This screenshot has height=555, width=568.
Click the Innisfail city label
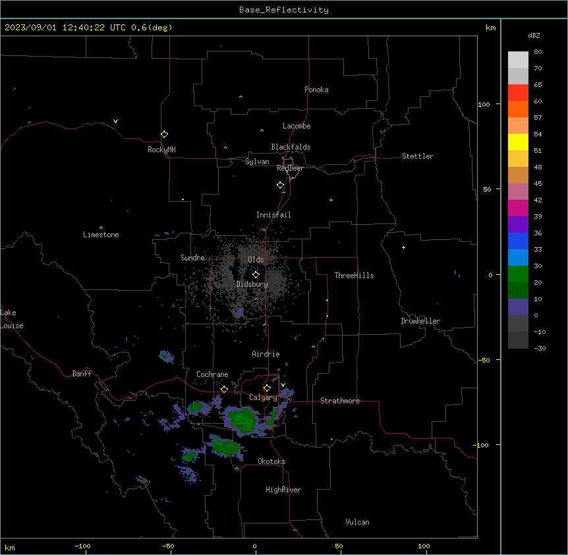(273, 215)
